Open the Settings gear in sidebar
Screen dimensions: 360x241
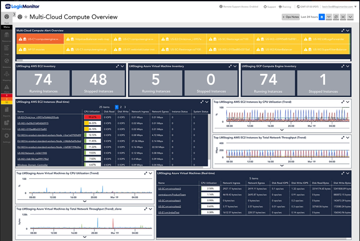point(6,137)
